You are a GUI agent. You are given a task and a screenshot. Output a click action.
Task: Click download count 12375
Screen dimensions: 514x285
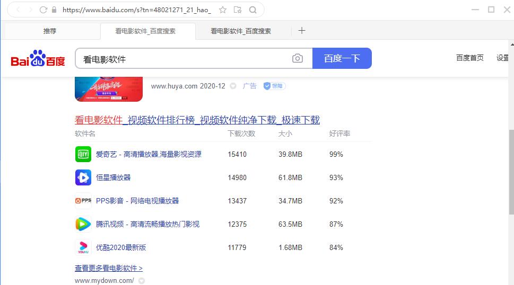pos(237,224)
